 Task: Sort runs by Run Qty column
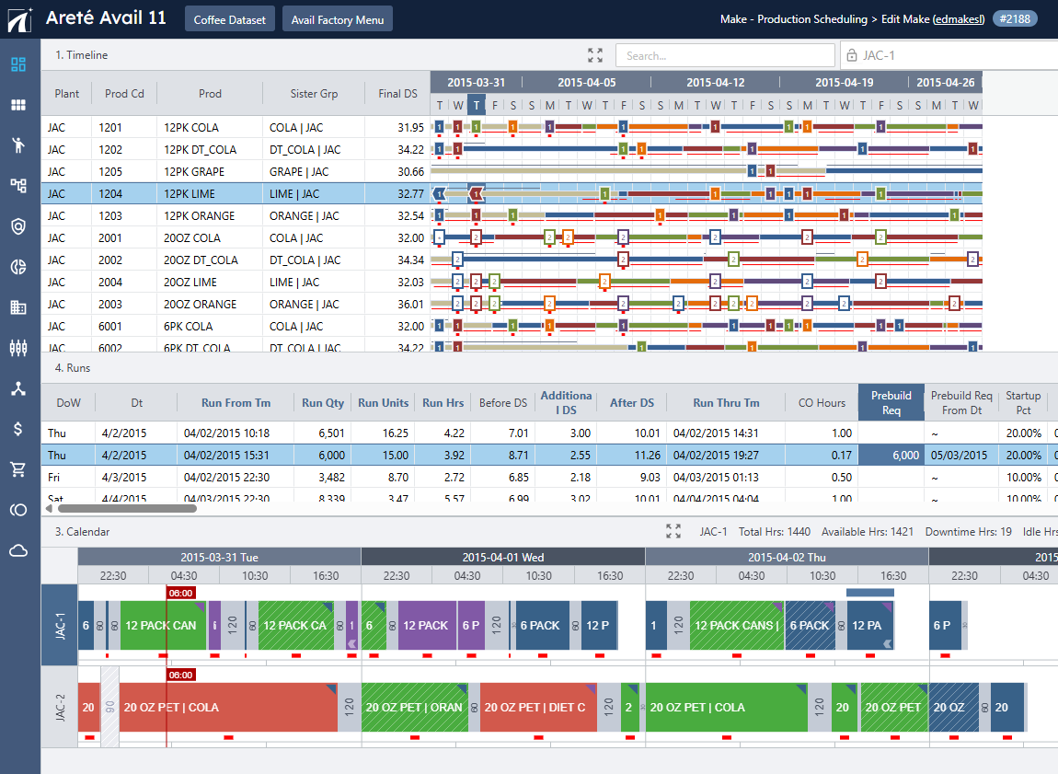pyautogui.click(x=323, y=403)
